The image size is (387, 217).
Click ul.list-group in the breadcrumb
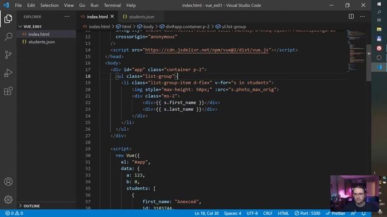233,27
